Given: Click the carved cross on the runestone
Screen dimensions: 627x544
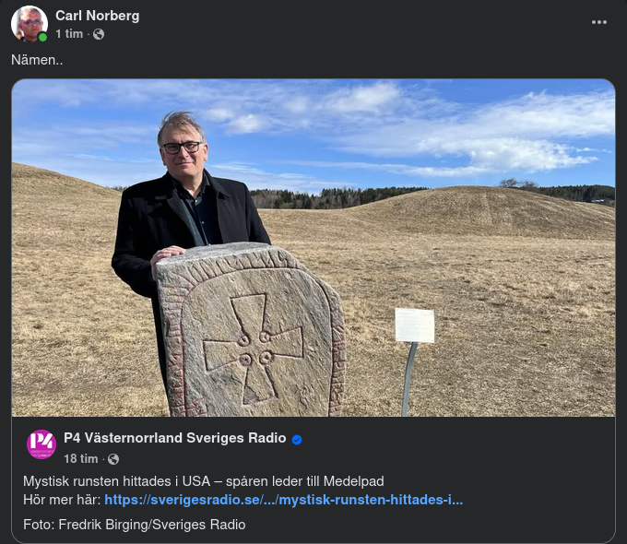Looking at the screenshot, I should [x=254, y=349].
